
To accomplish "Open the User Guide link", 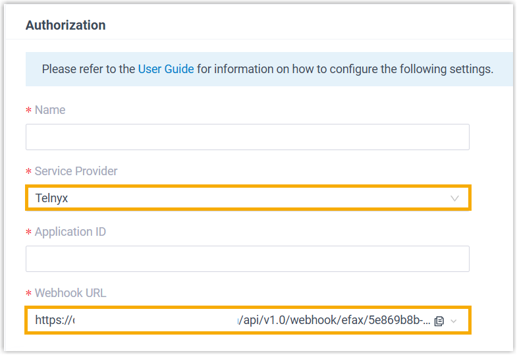I will [x=166, y=69].
